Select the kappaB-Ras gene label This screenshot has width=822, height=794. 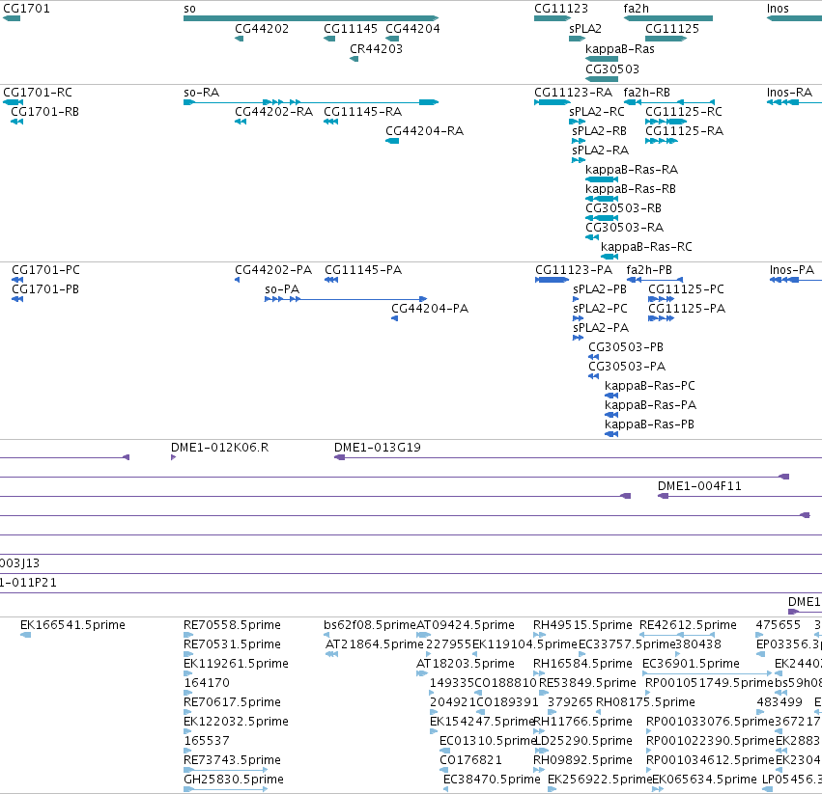click(620, 48)
